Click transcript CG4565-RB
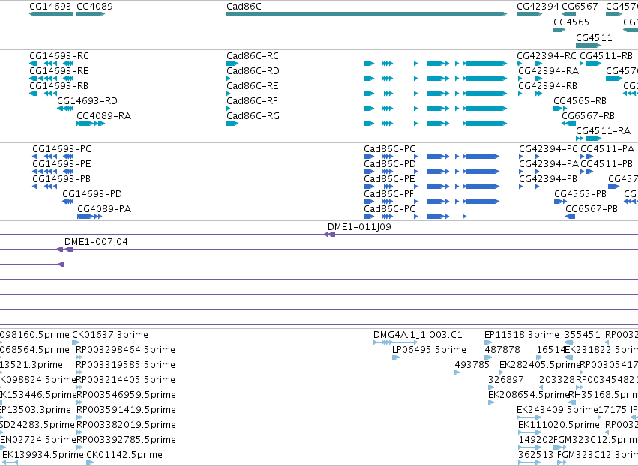 tap(560, 109)
